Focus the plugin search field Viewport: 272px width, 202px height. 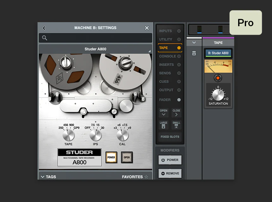click(96, 38)
